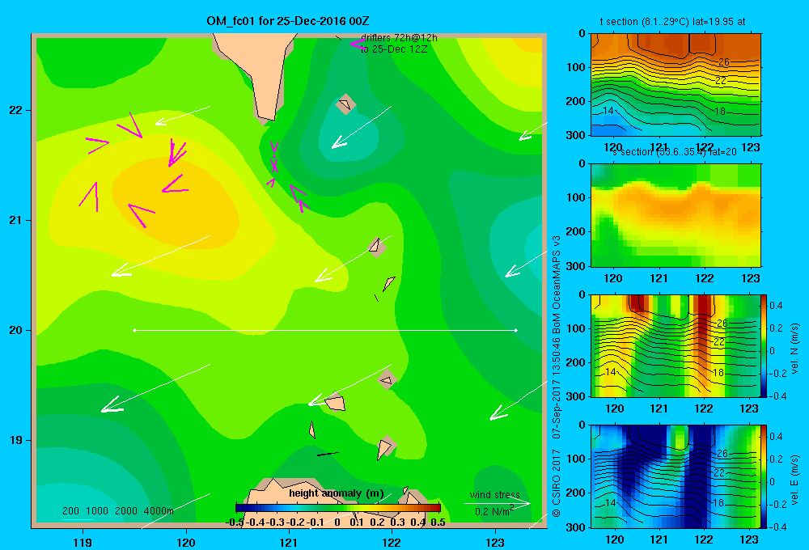Click the vertical CSIRO copyright text
The height and width of the screenshot is (550, 809).
[557, 377]
